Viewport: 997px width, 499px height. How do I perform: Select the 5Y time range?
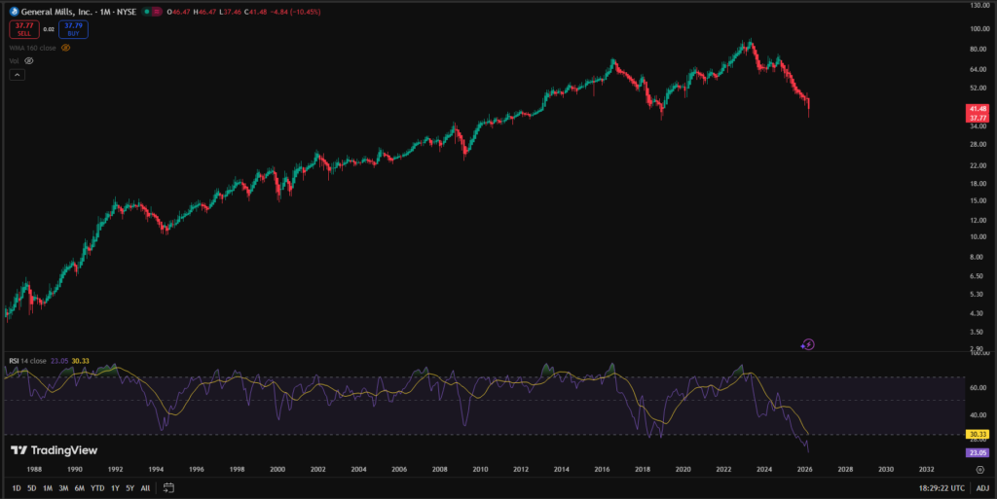pos(129,488)
